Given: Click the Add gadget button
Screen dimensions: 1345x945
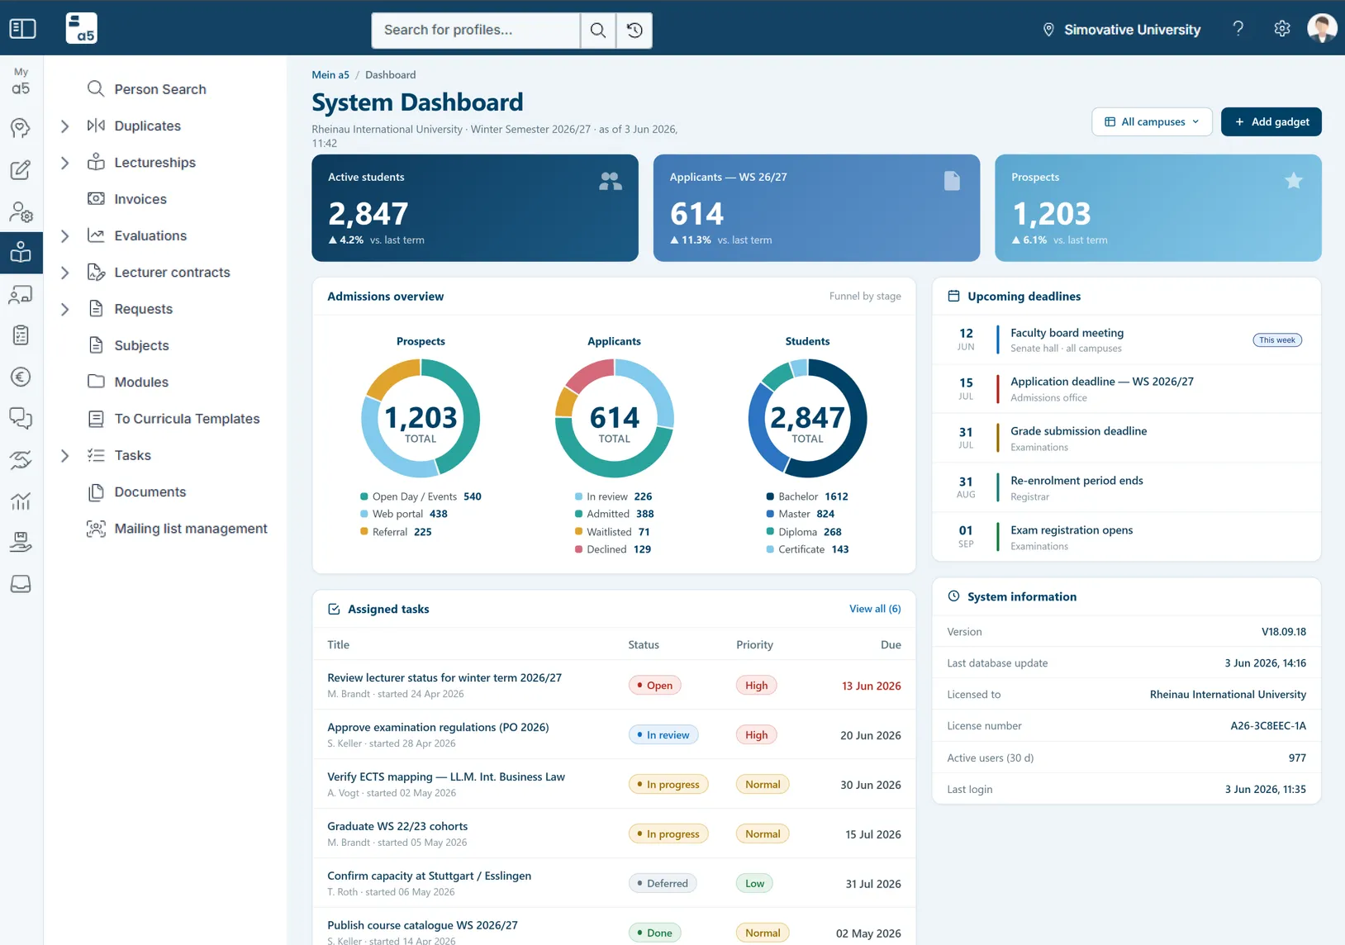Looking at the screenshot, I should pyautogui.click(x=1271, y=121).
